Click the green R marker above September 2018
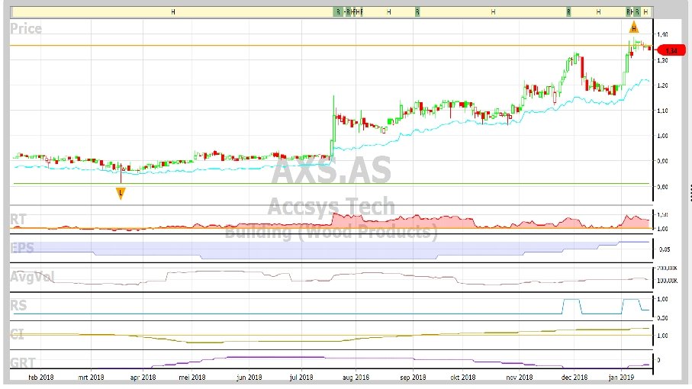The image size is (692, 389). 417,12
